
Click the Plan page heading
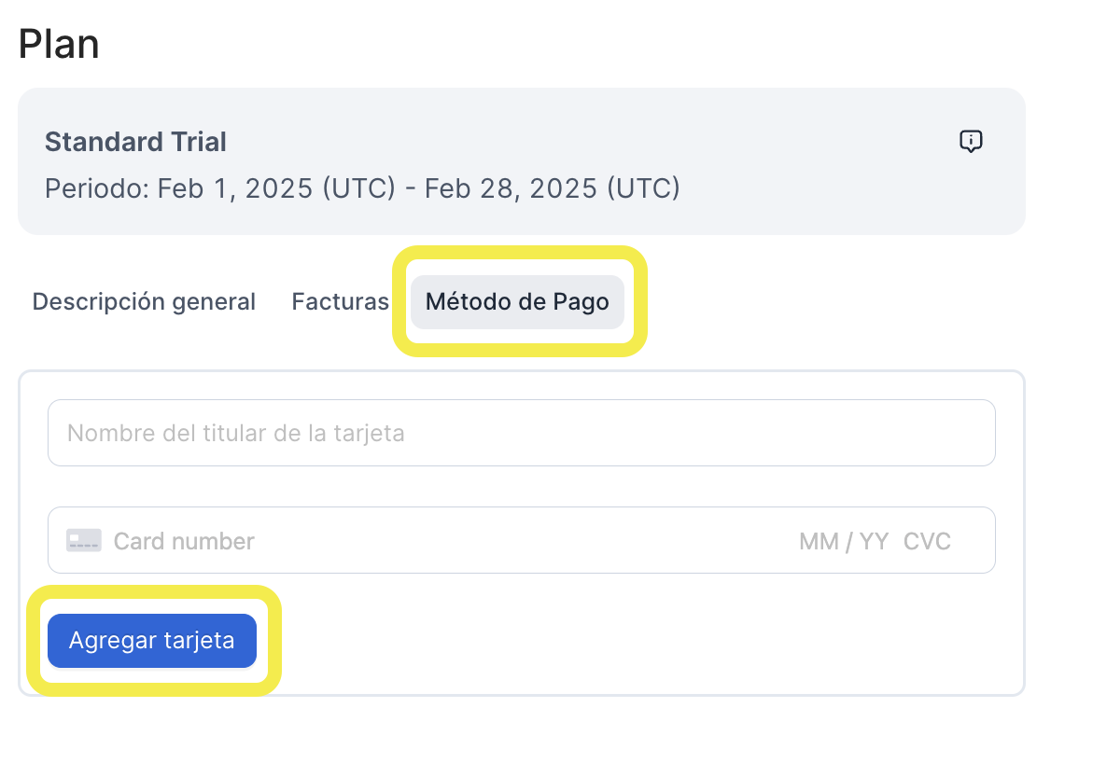point(59,45)
